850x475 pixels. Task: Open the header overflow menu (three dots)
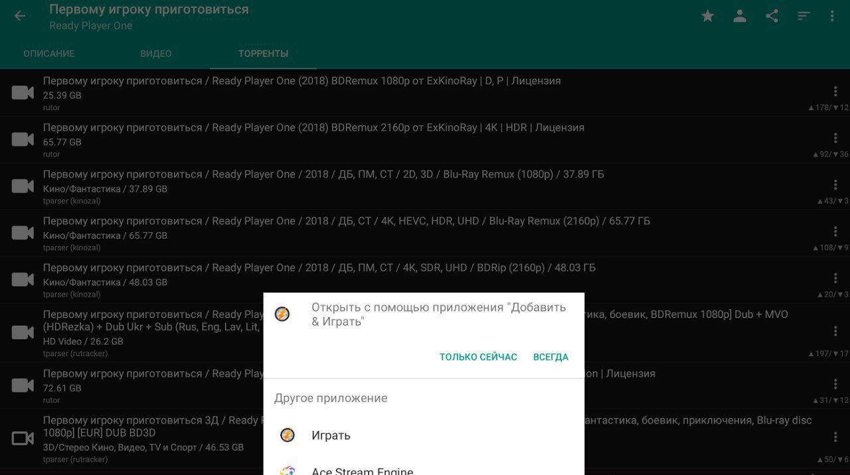(x=833, y=17)
